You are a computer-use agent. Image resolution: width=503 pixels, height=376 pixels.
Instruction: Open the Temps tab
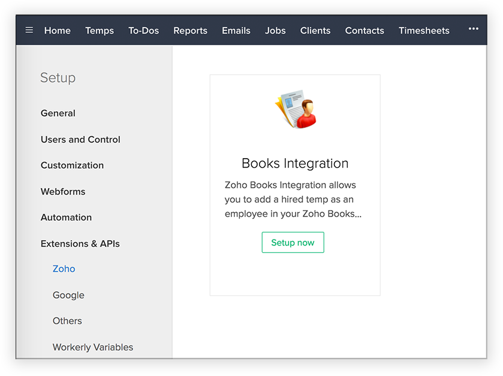point(100,31)
